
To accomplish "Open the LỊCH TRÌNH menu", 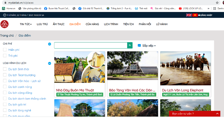I will 111,24.
